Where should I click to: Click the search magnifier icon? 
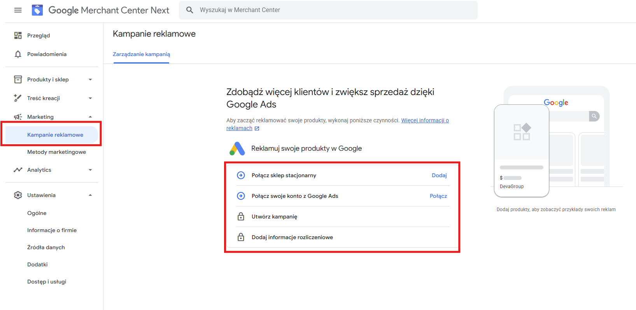point(189,10)
